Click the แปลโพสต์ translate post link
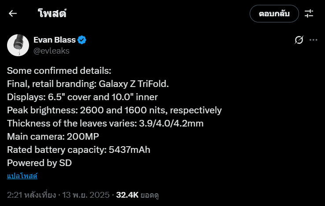The height and width of the screenshot is (206, 325). pos(22,176)
